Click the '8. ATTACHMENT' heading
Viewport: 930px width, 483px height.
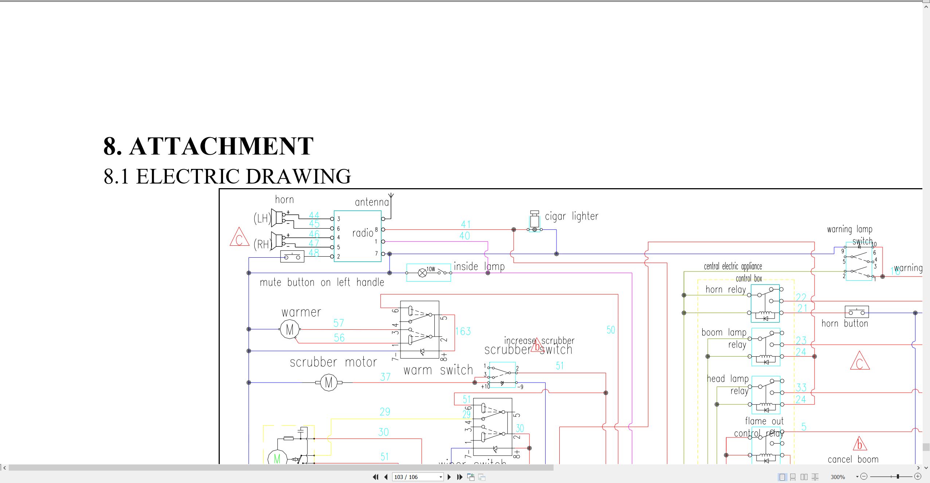coord(208,146)
